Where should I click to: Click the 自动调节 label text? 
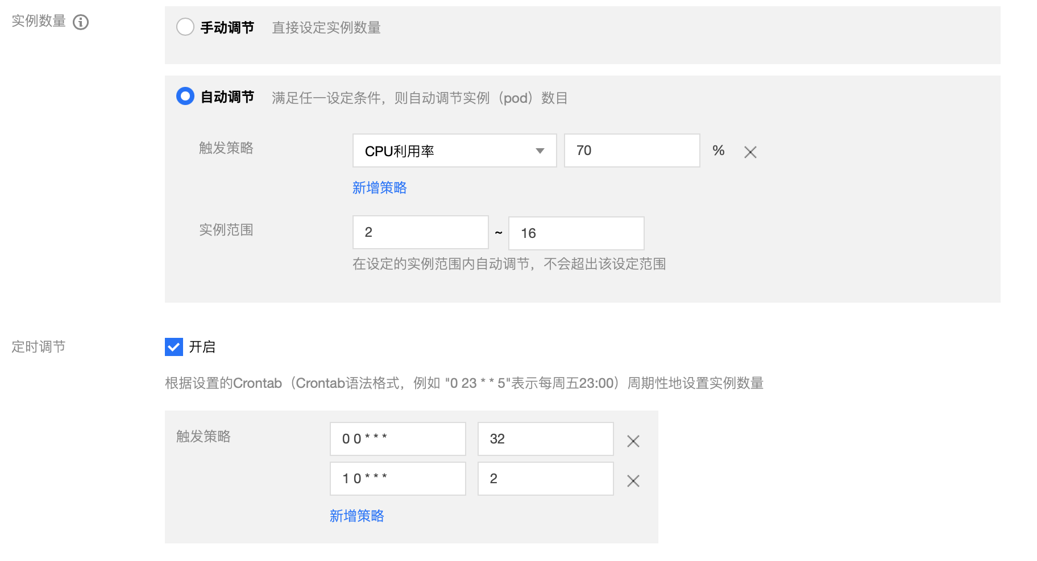(x=227, y=97)
